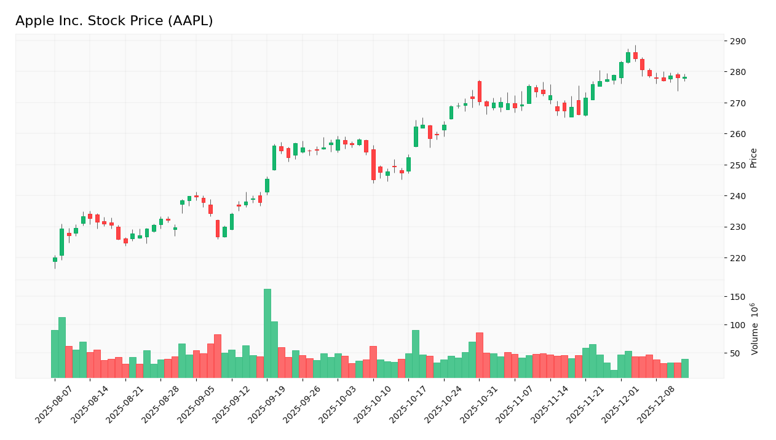This screenshot has height=440, width=776.
Task: Click the 260 price gridline label
Action: pos(739,133)
